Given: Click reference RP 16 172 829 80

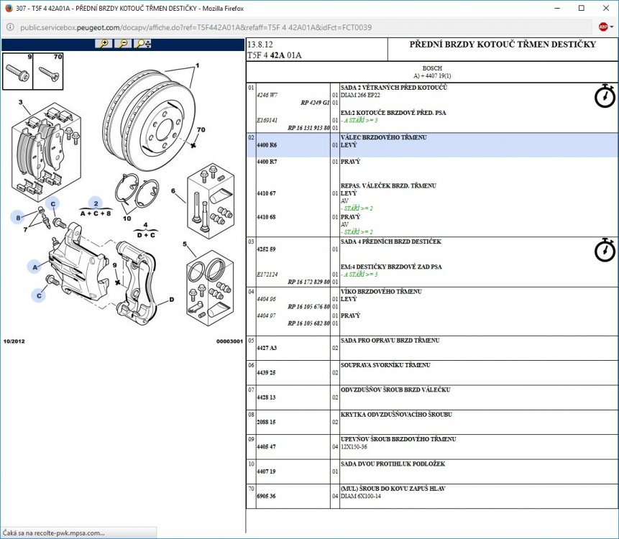Looking at the screenshot, I should tap(308, 282).
